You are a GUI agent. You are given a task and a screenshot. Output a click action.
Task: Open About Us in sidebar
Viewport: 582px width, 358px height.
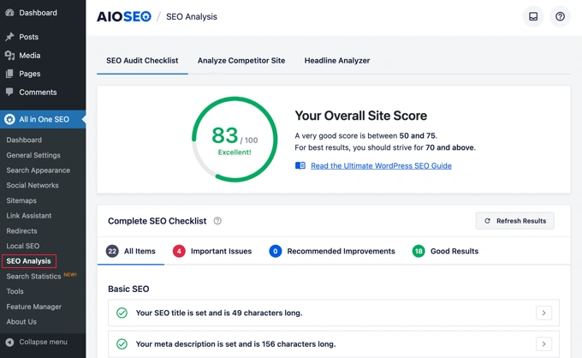click(x=21, y=322)
